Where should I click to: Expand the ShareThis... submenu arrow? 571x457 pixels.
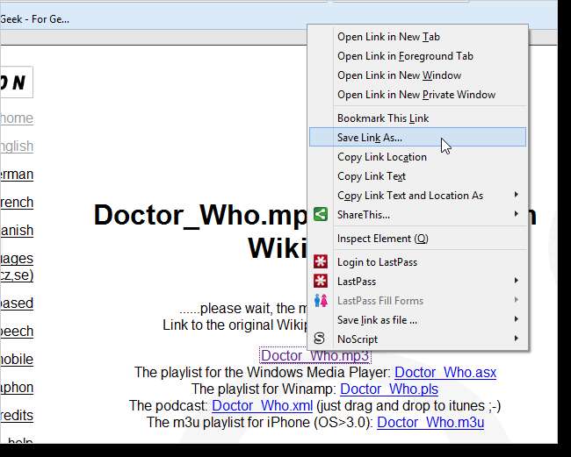pos(516,213)
